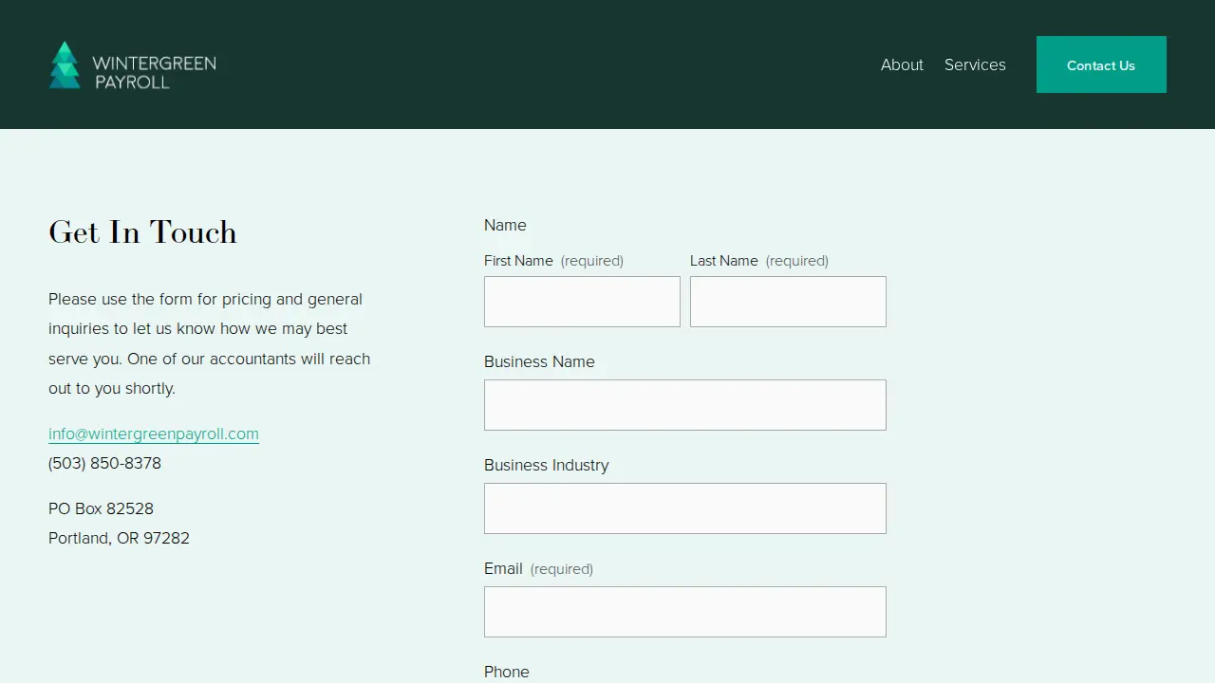Click the First Name (required) label
Screen dimensions: 1215x683
[x=553, y=261]
